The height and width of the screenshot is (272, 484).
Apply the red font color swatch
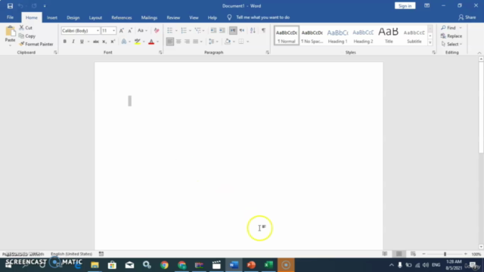151,42
